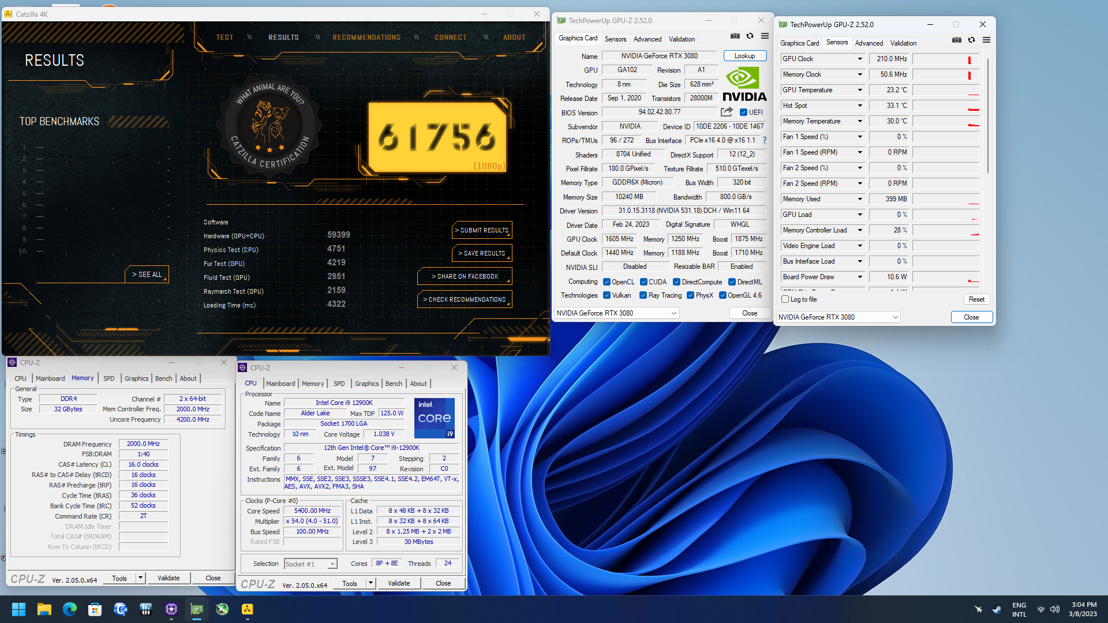Expand the Board Power Draw dropdown
The height and width of the screenshot is (623, 1108).
pyautogui.click(x=859, y=277)
